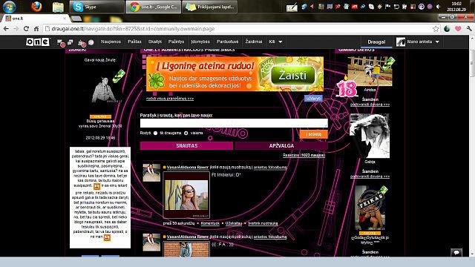Click the blue 'uždaryti' button
475x267 pixels.
[313, 99]
